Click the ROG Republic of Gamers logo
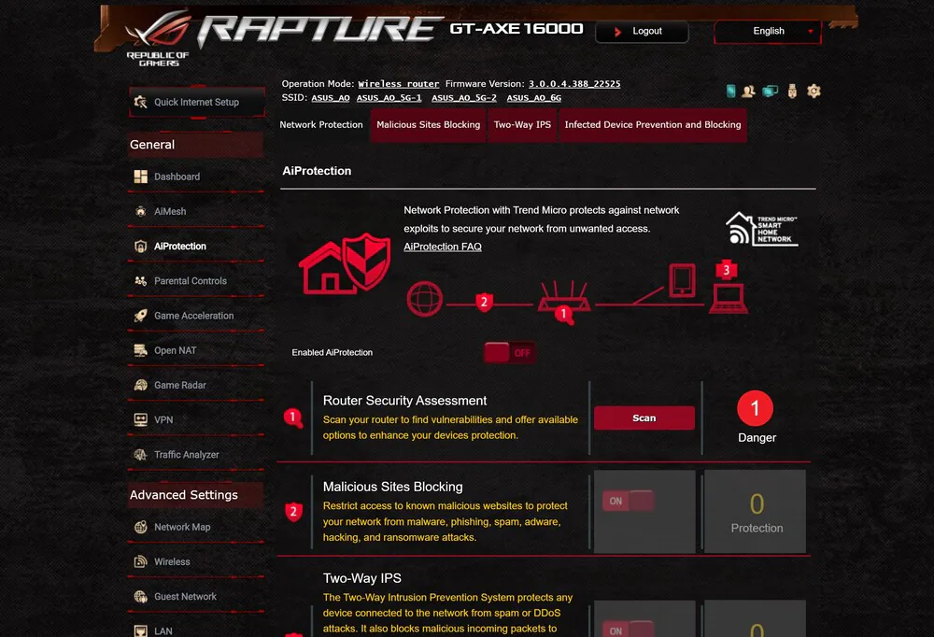The width and height of the screenshot is (934, 637). click(159, 38)
